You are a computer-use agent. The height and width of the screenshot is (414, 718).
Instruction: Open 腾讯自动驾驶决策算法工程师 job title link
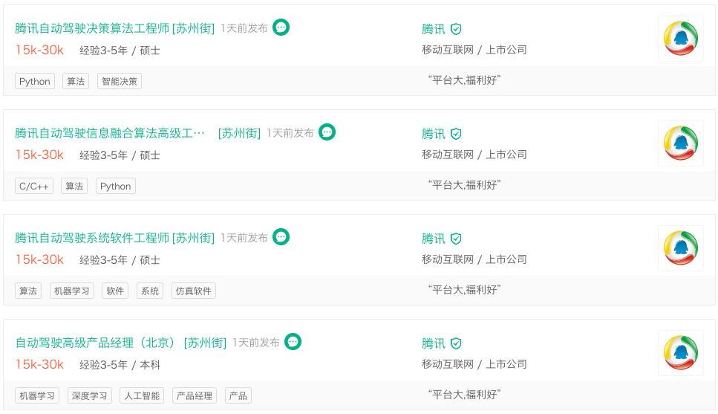click(114, 28)
